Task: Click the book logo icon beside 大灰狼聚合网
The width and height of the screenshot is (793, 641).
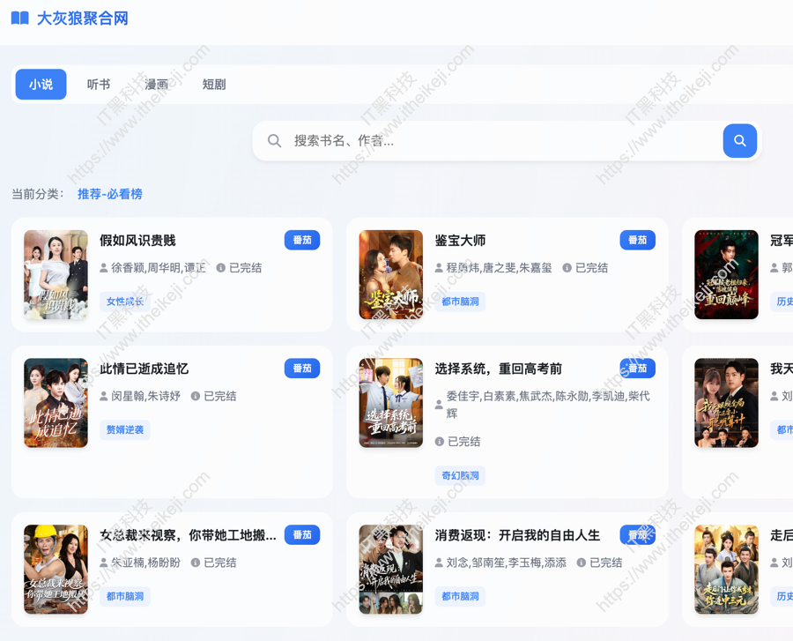Action: 19,18
